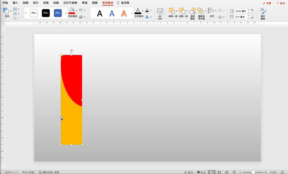Image resolution: width=288 pixels, height=174 pixels.
Task: Open the 幻灯片放映 tab
Action: 70,3
